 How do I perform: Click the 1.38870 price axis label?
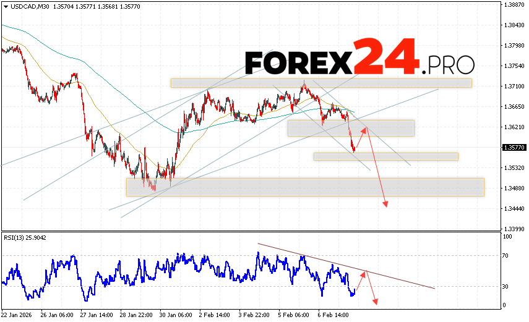(x=514, y=5)
